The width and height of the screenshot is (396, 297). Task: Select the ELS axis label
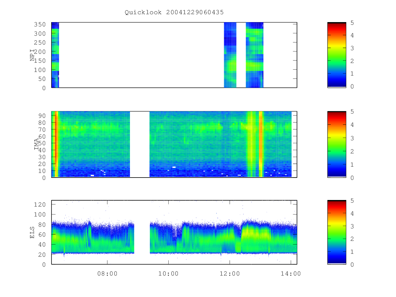coord(33,233)
